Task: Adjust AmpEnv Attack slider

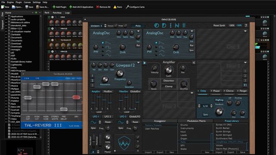Action: 93,102
